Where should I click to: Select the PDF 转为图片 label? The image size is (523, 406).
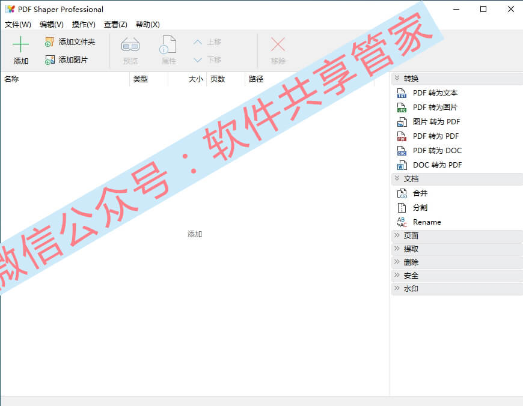click(435, 108)
